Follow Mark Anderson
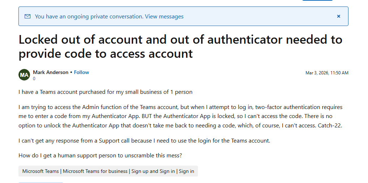368x183 pixels. click(81, 72)
